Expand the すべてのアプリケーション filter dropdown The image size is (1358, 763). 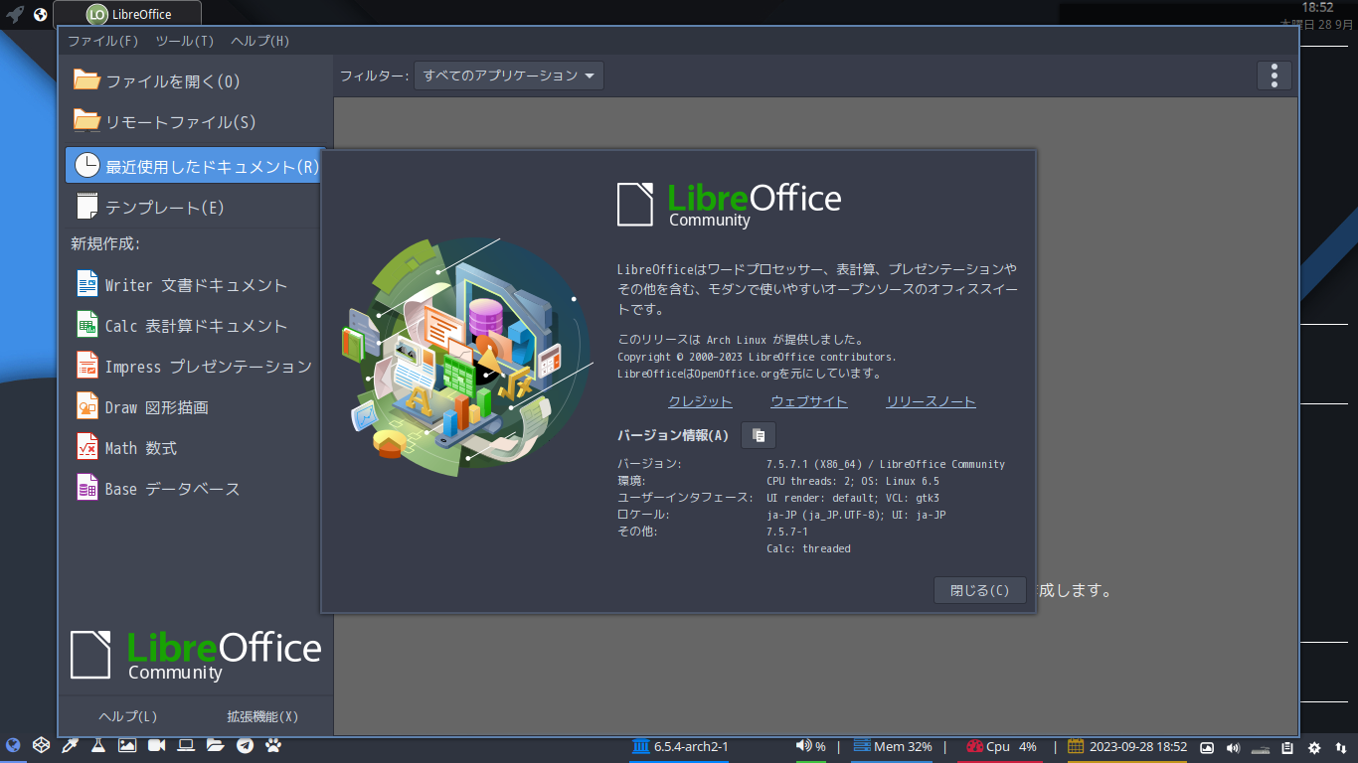[x=509, y=76]
